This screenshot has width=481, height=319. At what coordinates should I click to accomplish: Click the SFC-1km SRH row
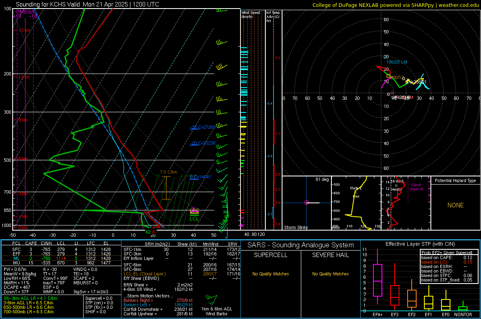[x=182, y=249]
